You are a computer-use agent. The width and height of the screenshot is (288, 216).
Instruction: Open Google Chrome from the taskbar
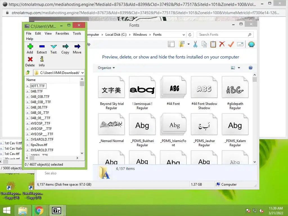[x=39, y=210]
